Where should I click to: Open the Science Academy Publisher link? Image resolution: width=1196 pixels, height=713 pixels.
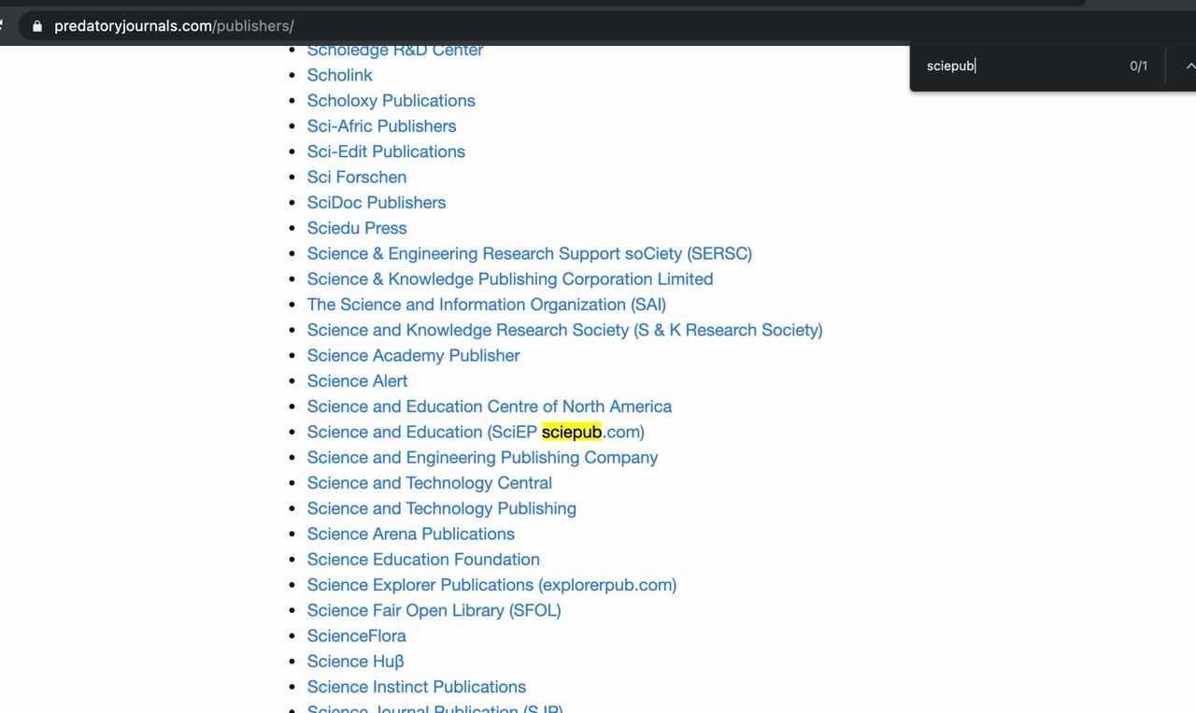point(414,355)
